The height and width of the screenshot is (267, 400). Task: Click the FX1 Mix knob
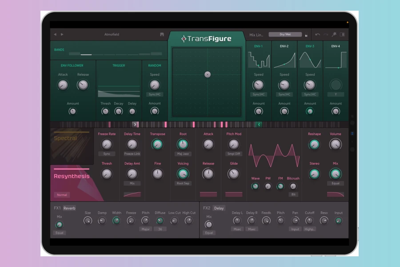click(59, 225)
